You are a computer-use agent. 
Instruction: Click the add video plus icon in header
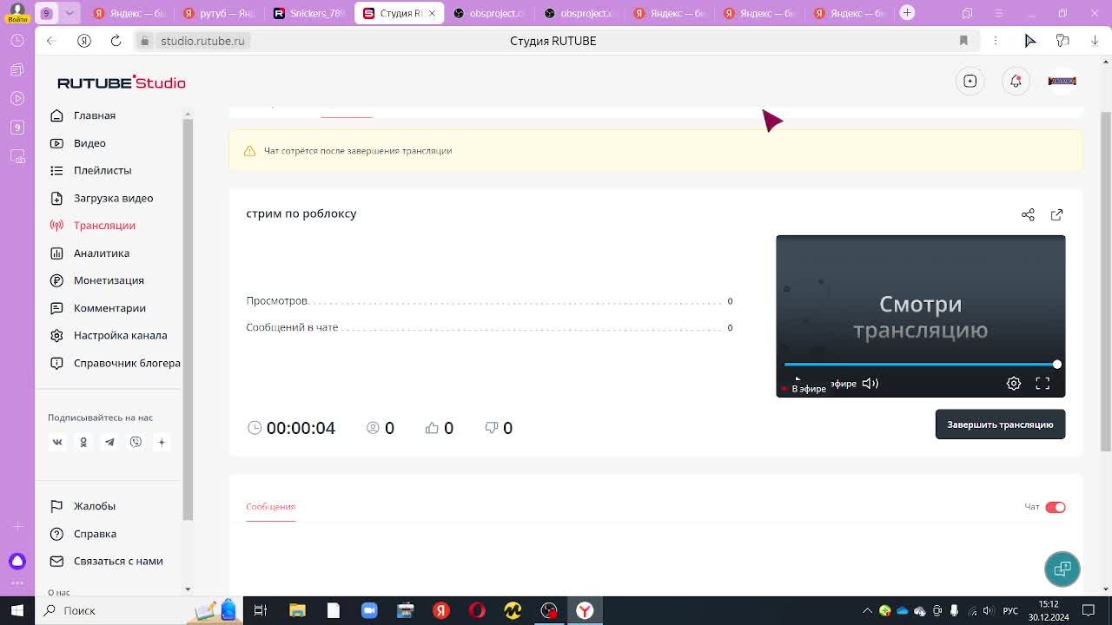coord(970,81)
